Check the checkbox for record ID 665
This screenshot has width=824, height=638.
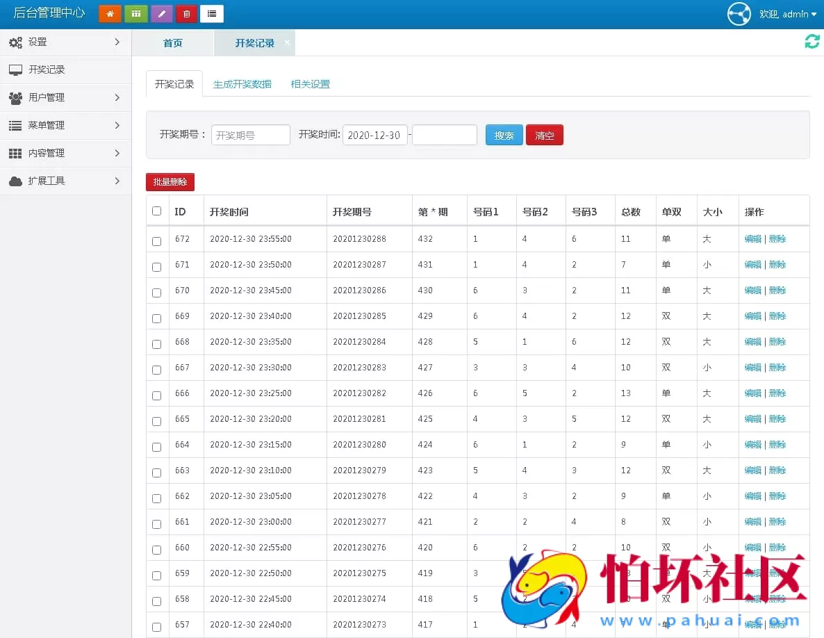(x=156, y=421)
